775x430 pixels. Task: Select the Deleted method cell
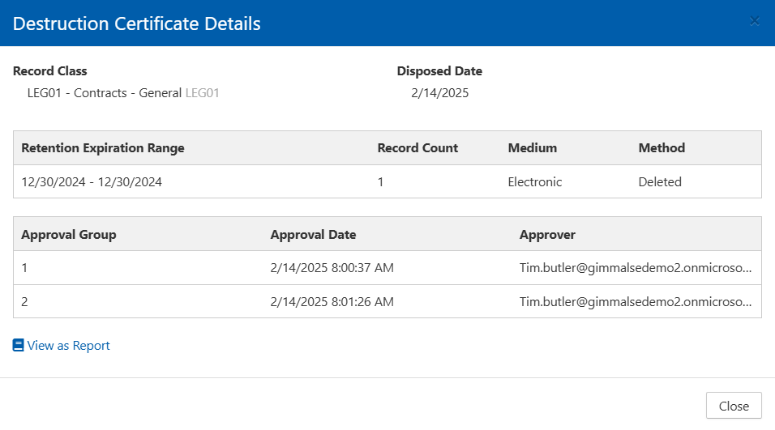point(660,182)
